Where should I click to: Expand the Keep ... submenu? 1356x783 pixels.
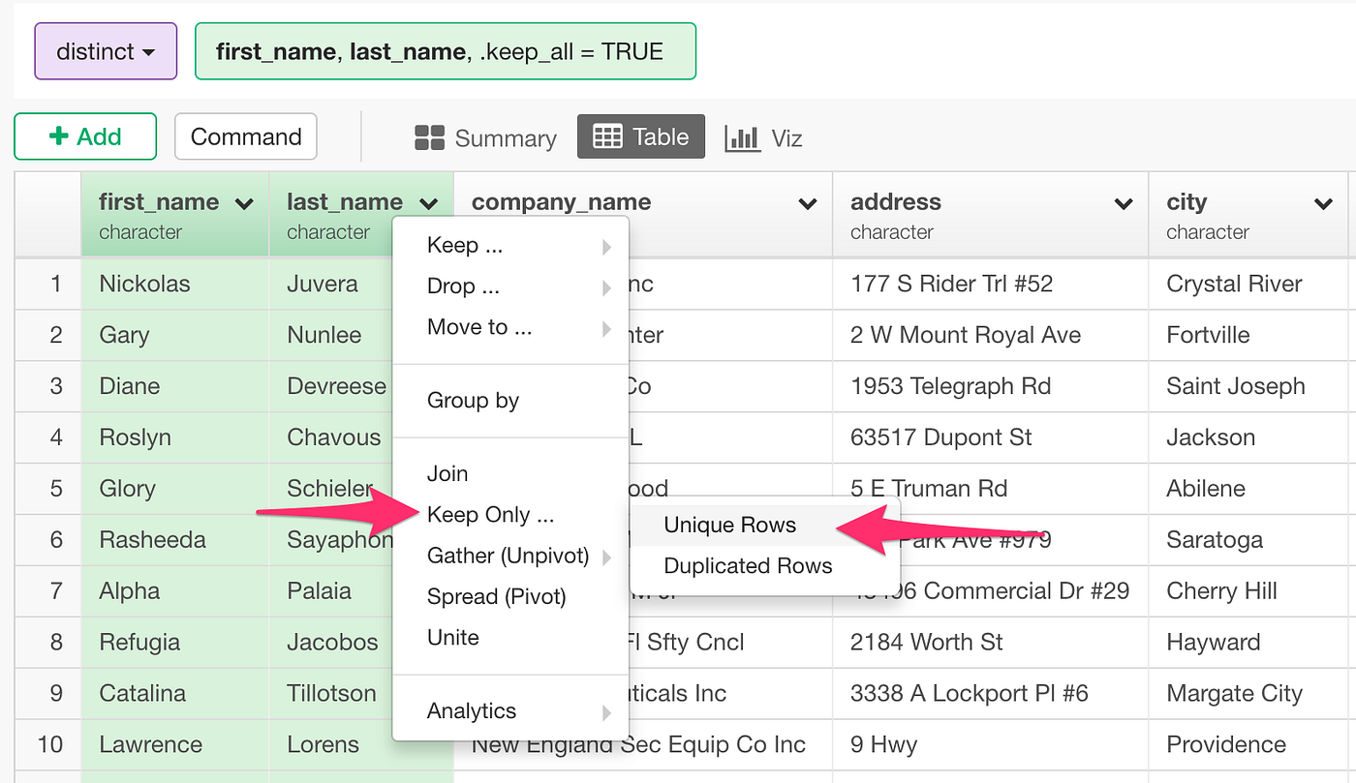click(x=510, y=246)
